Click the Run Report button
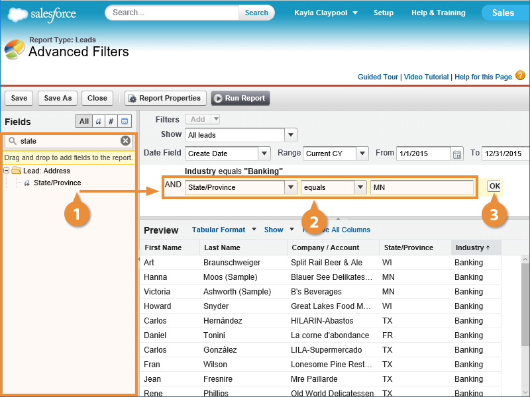The height and width of the screenshot is (397, 530). pyautogui.click(x=240, y=98)
